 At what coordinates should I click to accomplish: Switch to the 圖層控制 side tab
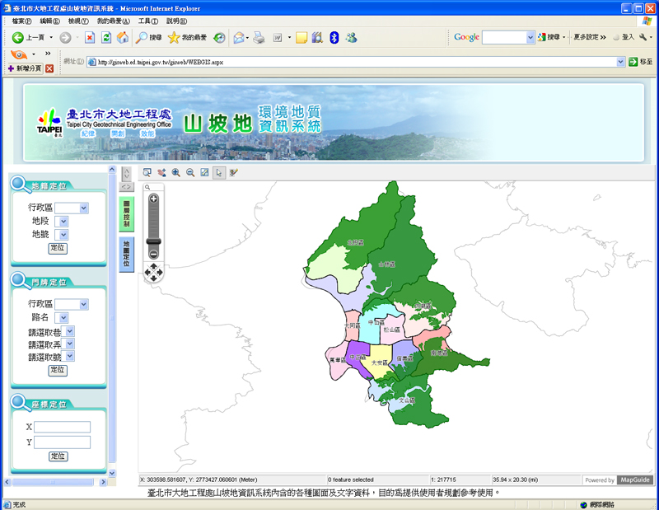coord(126,213)
